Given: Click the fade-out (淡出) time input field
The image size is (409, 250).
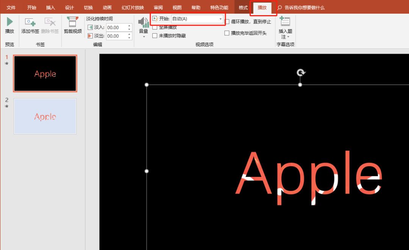Looking at the screenshot, I should coord(117,36).
